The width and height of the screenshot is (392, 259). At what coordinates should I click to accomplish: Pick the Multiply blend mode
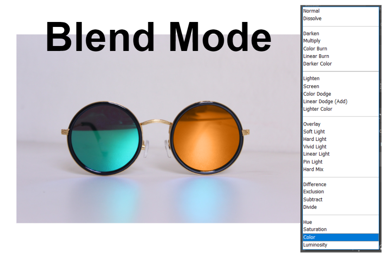point(341,41)
